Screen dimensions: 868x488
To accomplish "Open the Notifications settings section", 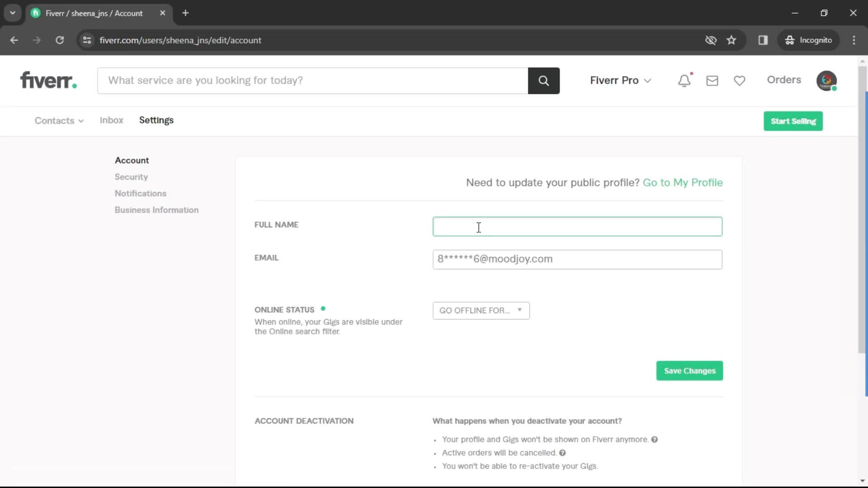I will click(x=140, y=193).
